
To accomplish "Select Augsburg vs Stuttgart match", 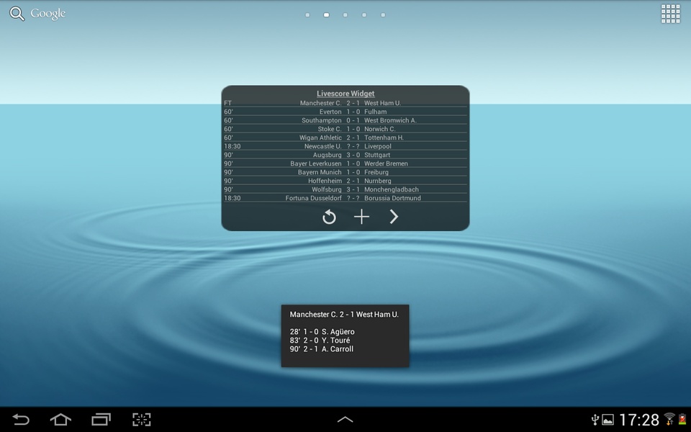I will coord(345,155).
